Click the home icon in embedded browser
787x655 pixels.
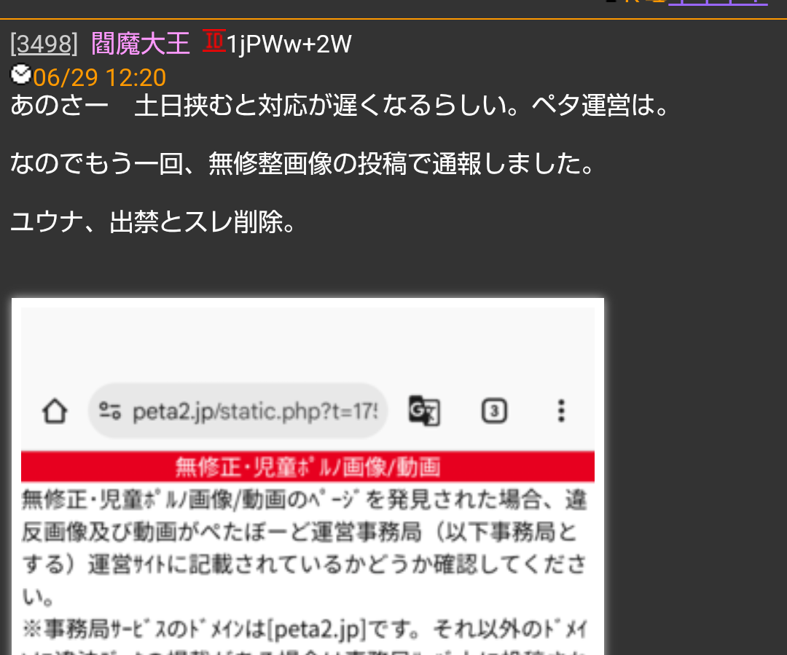point(55,411)
